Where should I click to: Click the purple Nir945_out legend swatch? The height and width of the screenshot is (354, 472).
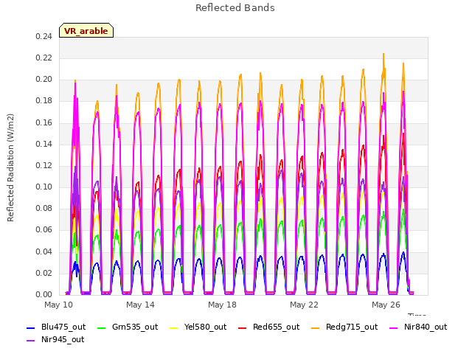pyautogui.click(x=31, y=340)
